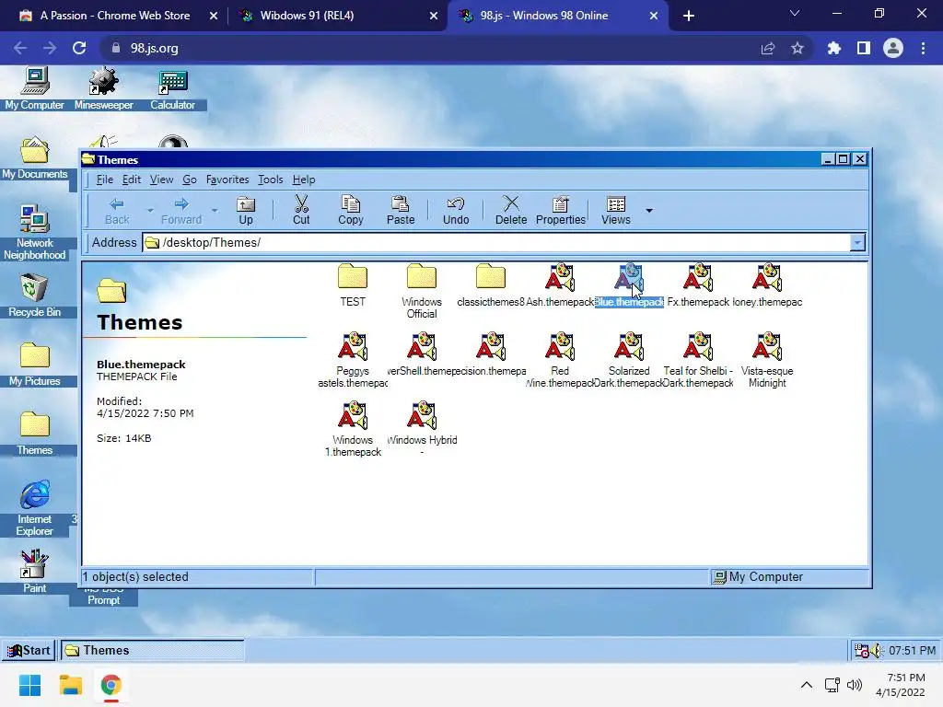The image size is (943, 707).
Task: Launch Minesweeper from the desktop
Action: pyautogui.click(x=103, y=88)
